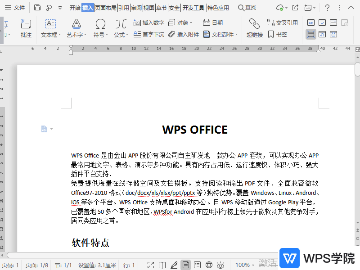Insert a 超链接 hyperlink
This screenshot has height=270, width=360.
(254, 28)
